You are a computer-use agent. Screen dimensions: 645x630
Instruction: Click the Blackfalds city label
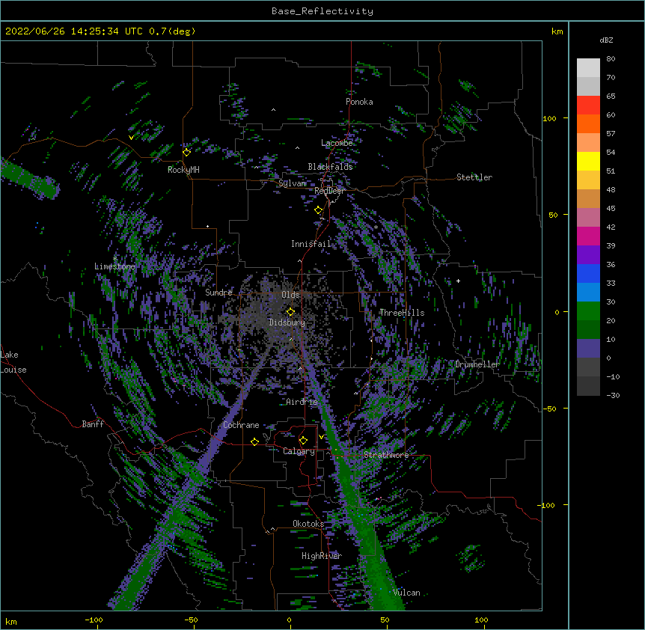pos(330,167)
